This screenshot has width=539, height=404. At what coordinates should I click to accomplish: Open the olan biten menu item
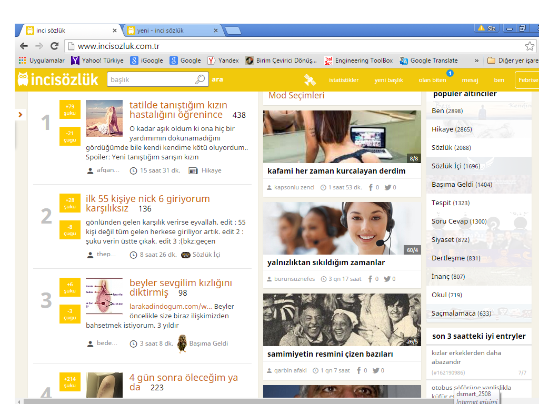point(433,80)
